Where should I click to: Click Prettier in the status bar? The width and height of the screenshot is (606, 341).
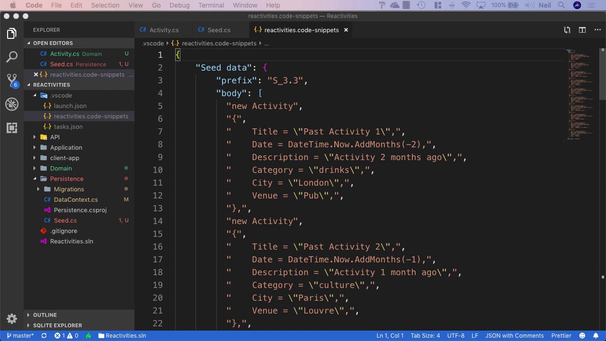pyautogui.click(x=561, y=335)
